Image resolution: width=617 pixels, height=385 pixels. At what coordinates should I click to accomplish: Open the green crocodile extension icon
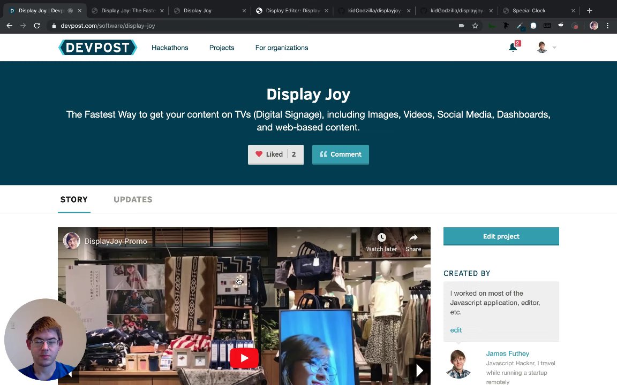coord(492,26)
